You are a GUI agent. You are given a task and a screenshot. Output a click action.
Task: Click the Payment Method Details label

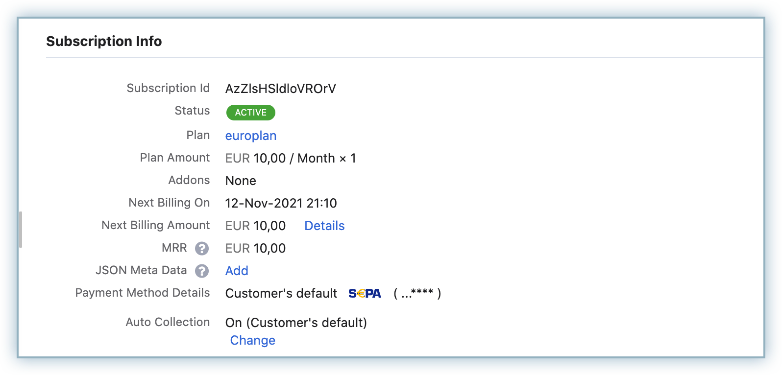[x=142, y=293]
